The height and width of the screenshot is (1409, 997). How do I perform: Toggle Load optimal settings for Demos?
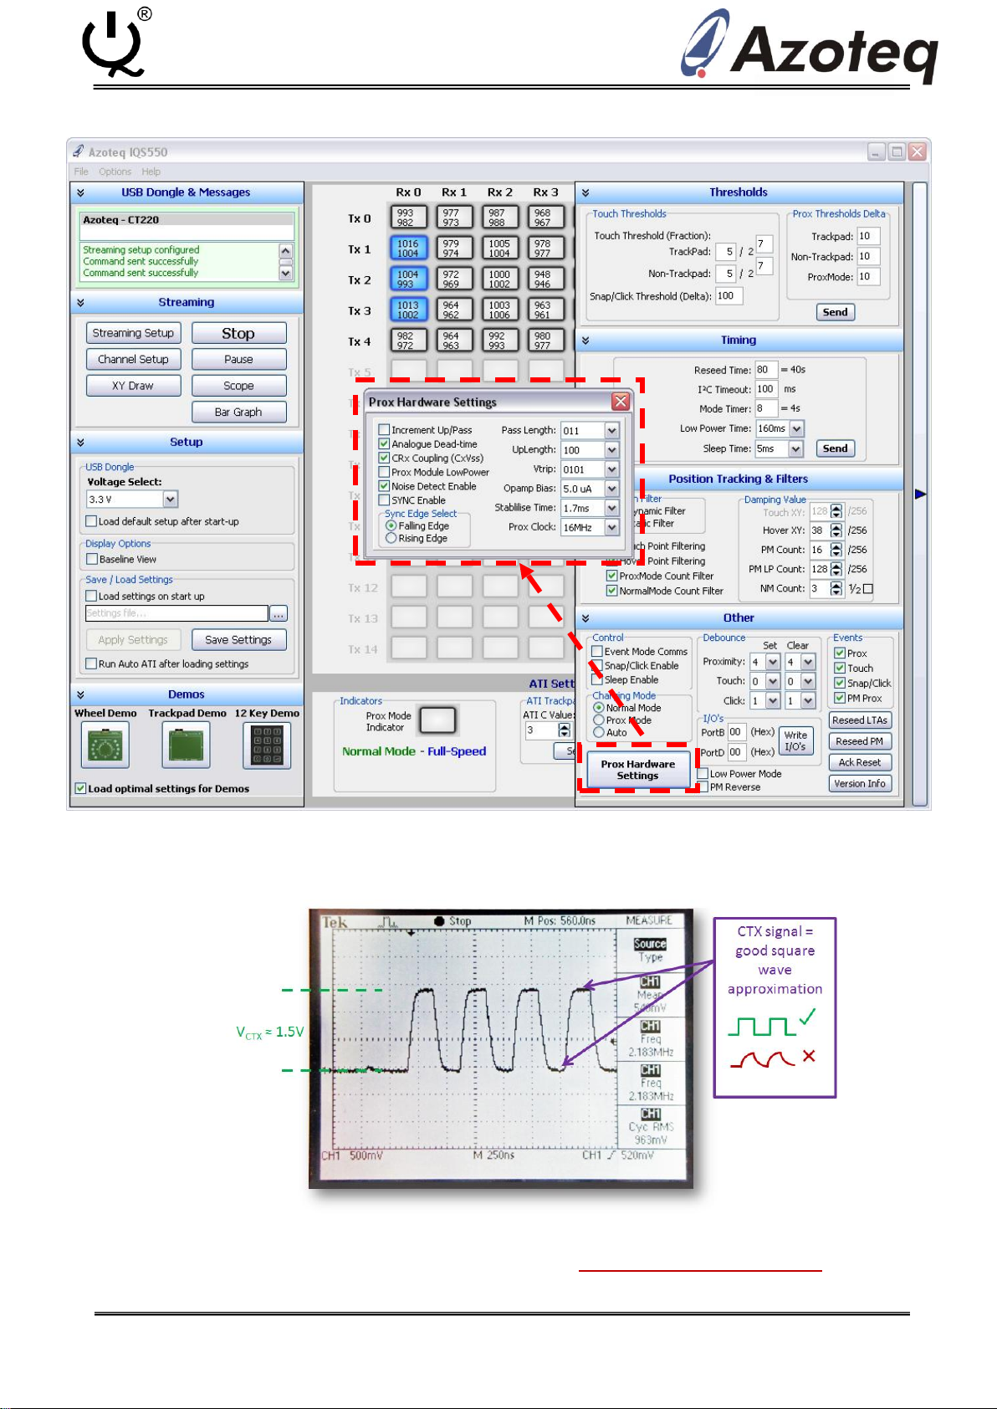tap(80, 788)
